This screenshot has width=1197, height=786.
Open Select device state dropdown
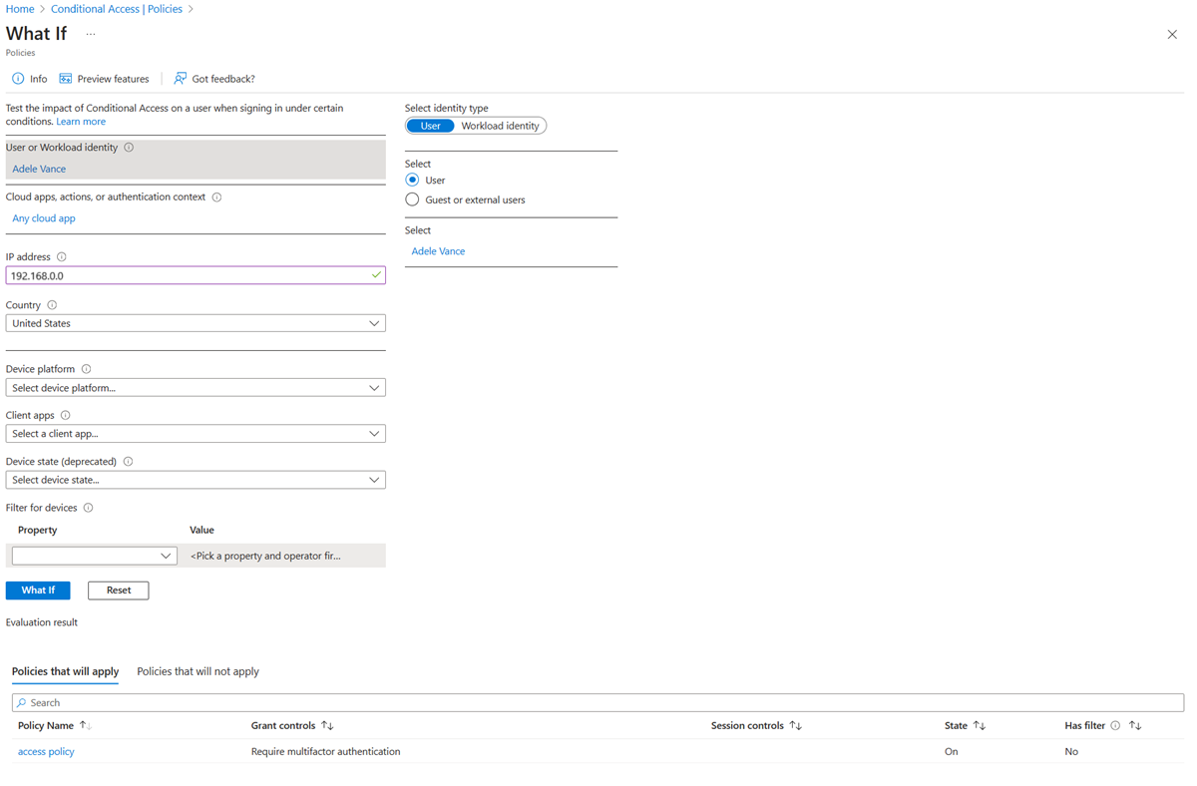tap(196, 480)
